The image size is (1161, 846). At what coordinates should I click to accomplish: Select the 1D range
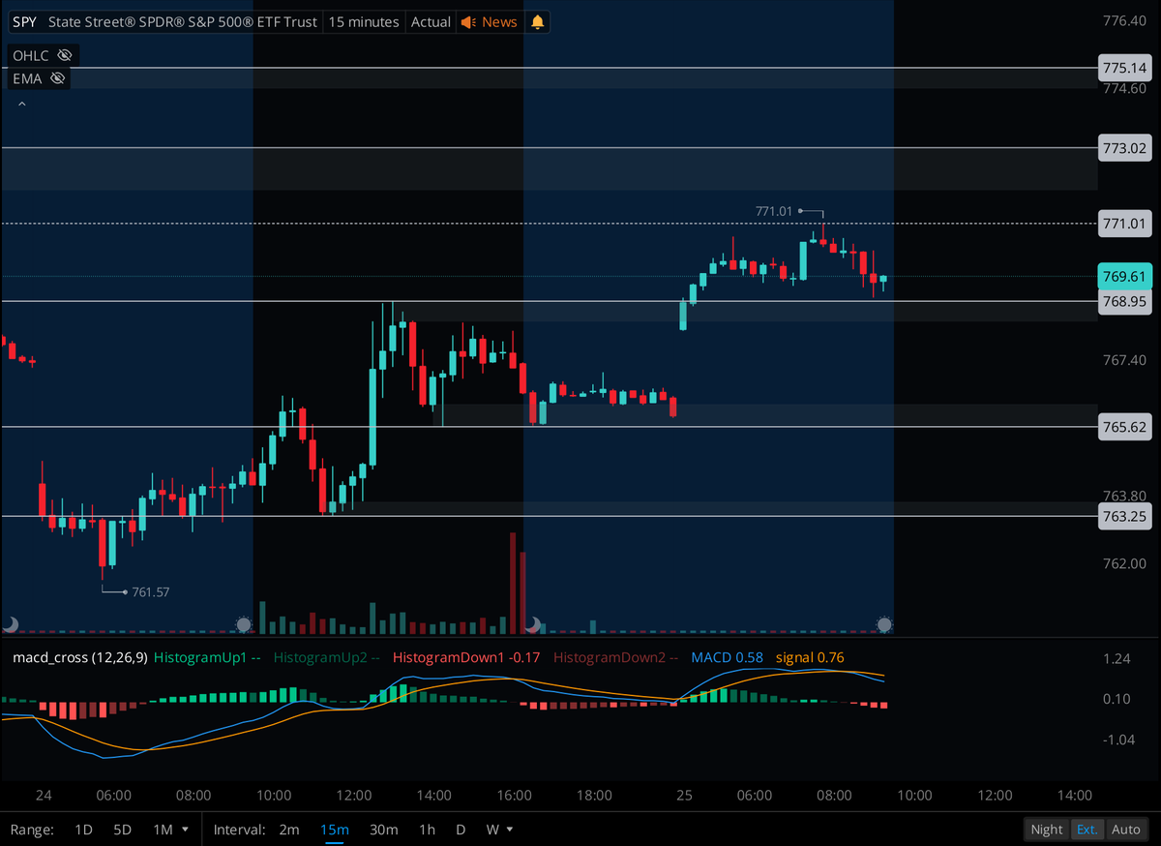(83, 830)
